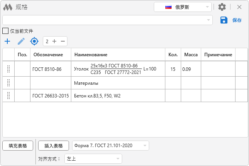Click the Обозначение column header
This screenshot has width=249, height=166.
pos(50,55)
